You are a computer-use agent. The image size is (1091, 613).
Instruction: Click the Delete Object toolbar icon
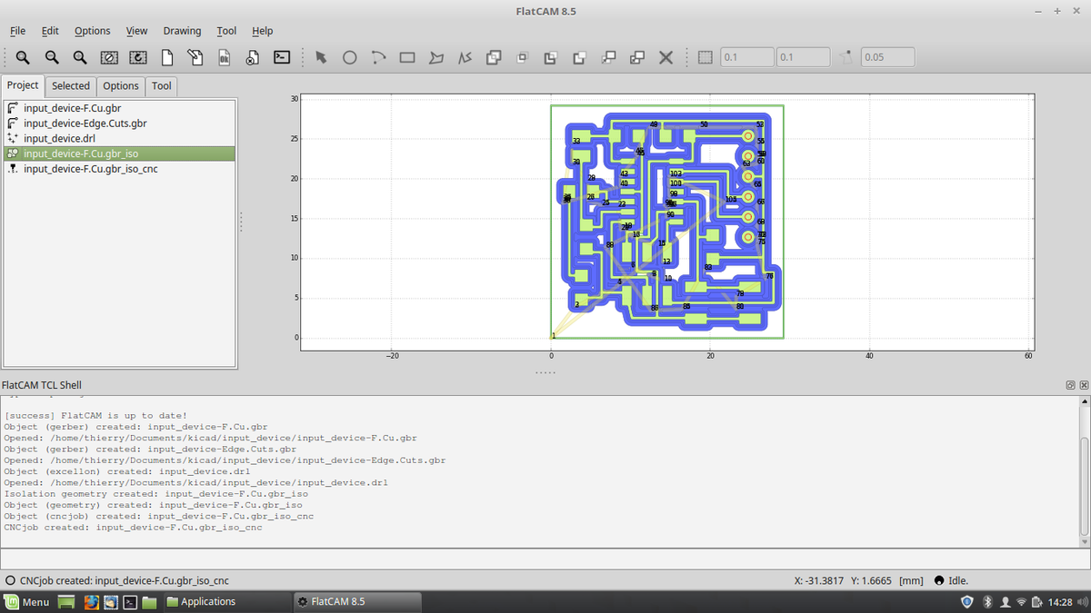253,57
